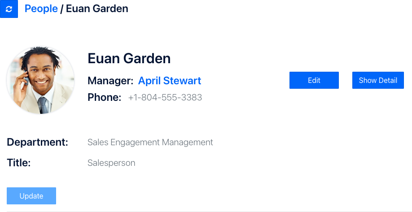
Task: Click the phone number +1-804-555-3383
Action: 165,97
